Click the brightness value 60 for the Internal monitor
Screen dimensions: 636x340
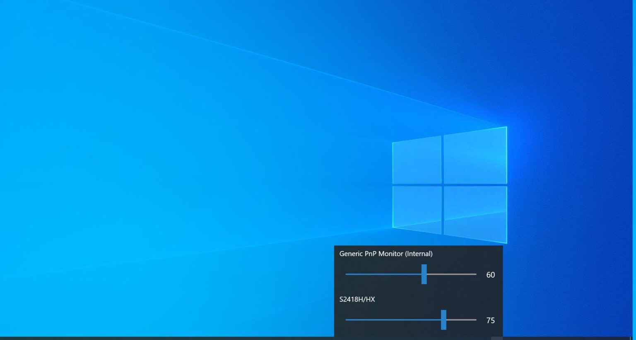tap(491, 275)
